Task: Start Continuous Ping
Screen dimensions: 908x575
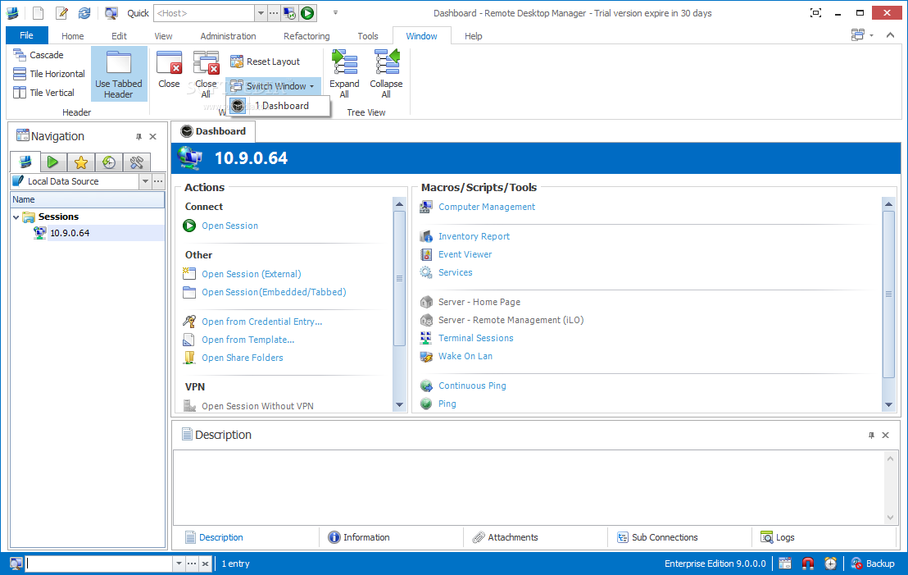Action: [472, 386]
